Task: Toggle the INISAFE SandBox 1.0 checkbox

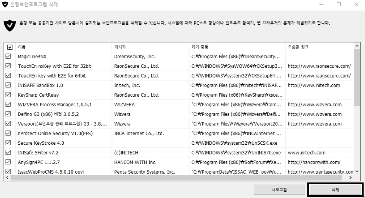Action: pos(8,85)
